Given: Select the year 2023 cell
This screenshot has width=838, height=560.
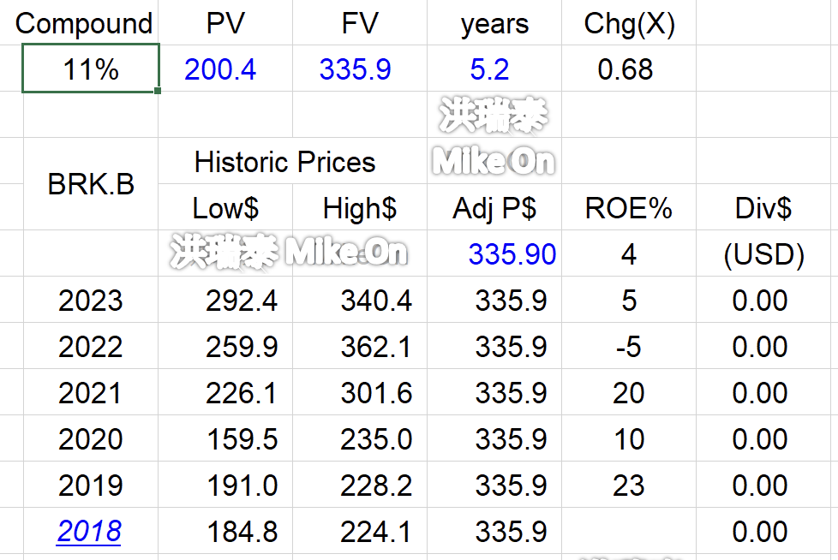Looking at the screenshot, I should pos(90,301).
